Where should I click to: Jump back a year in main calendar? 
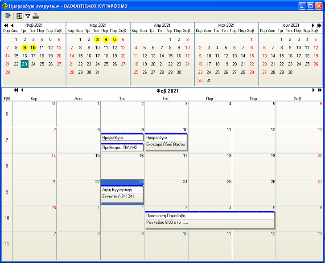(x=16, y=90)
